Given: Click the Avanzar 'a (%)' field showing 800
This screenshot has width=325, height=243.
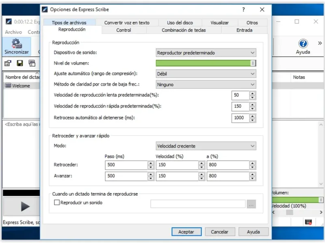Looking at the screenshot, I should point(228,176).
